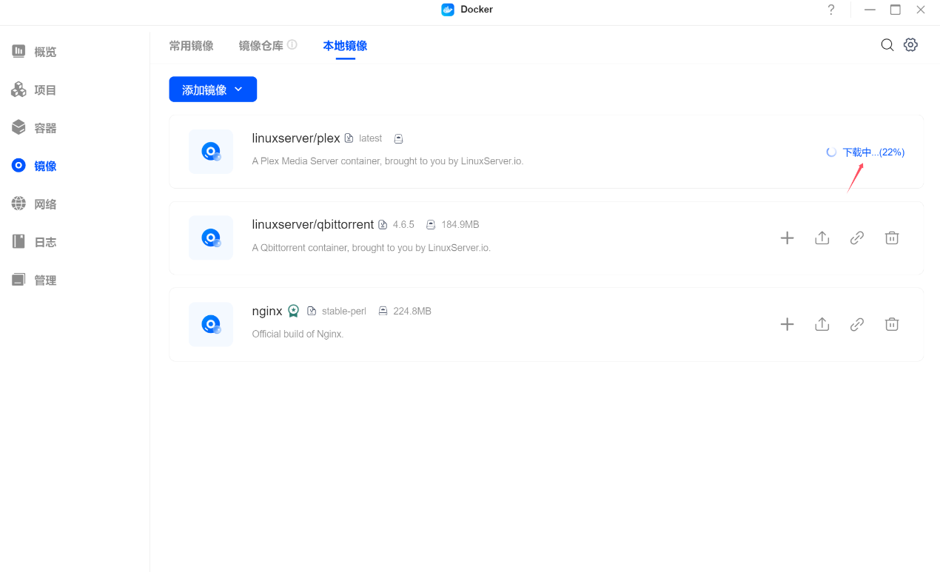Open 容器 in the sidebar
The height and width of the screenshot is (572, 940).
click(x=44, y=128)
